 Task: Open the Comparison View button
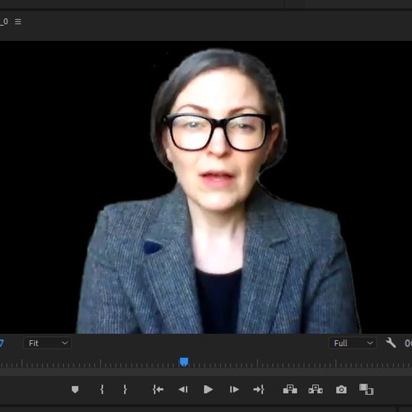[x=366, y=389]
